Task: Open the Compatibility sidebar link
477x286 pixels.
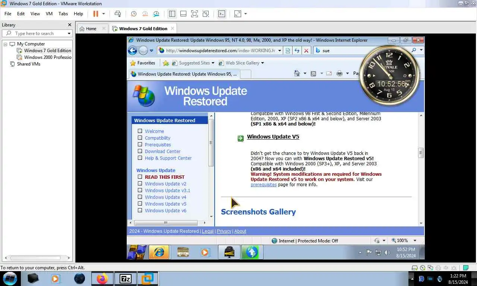Action: (x=158, y=138)
